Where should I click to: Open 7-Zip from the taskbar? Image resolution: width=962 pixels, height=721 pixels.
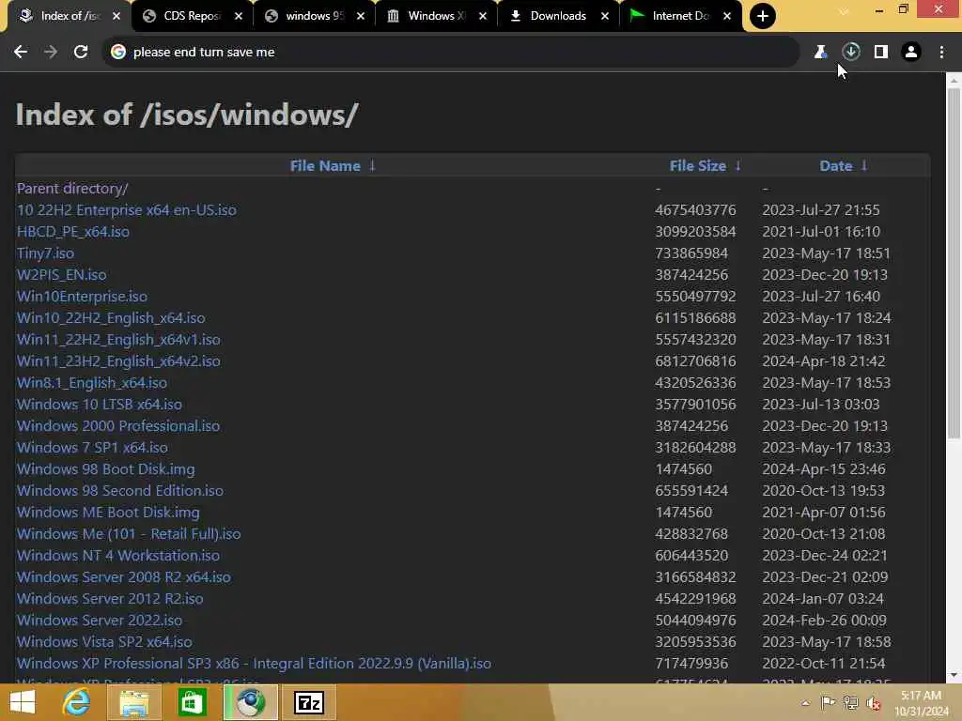308,702
